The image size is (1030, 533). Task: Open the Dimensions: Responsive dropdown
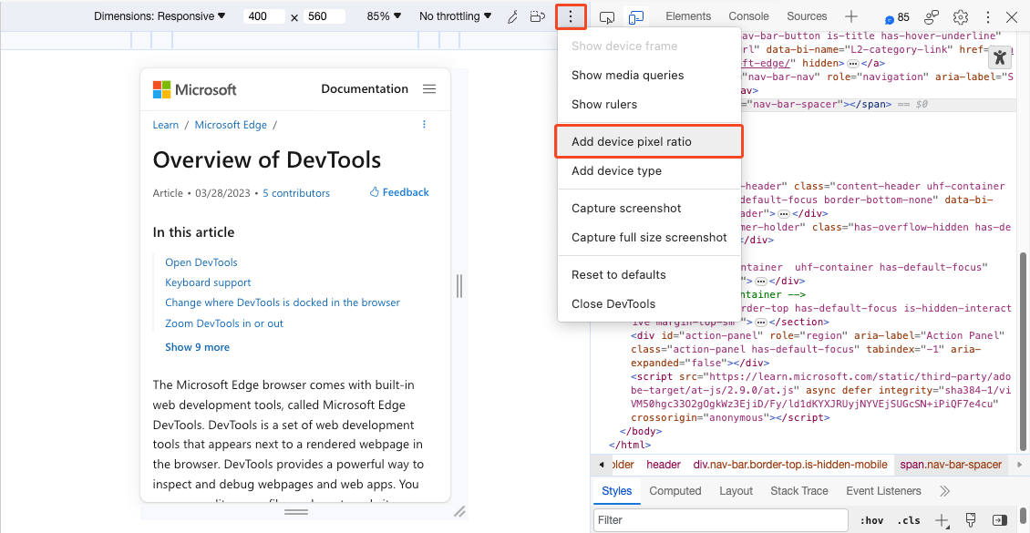pyautogui.click(x=160, y=16)
